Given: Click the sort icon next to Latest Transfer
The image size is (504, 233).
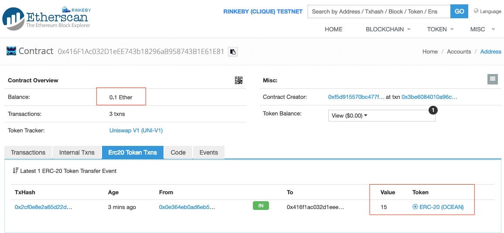Looking at the screenshot, I should pos(15,171).
